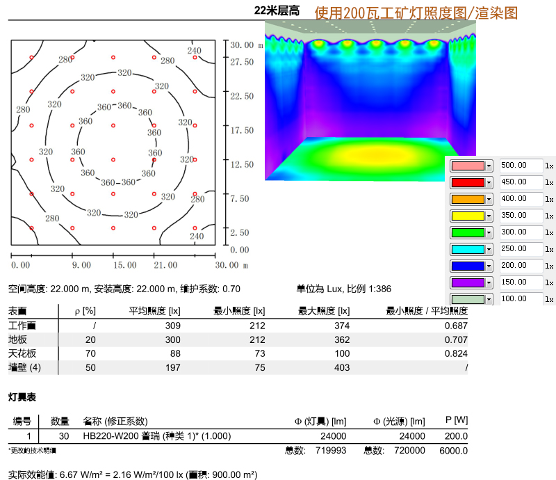Image resolution: width=556 pixels, height=480 pixels.
Task: Click the 500.00 lx value field
Action: coord(521,165)
